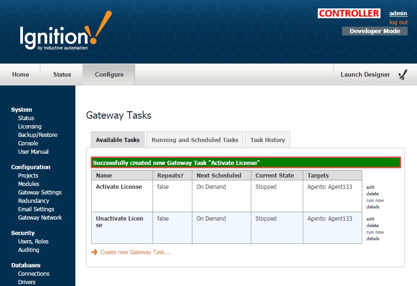
Task: Click the orange arrow beside Create new Gateway Task
Action: click(94, 252)
